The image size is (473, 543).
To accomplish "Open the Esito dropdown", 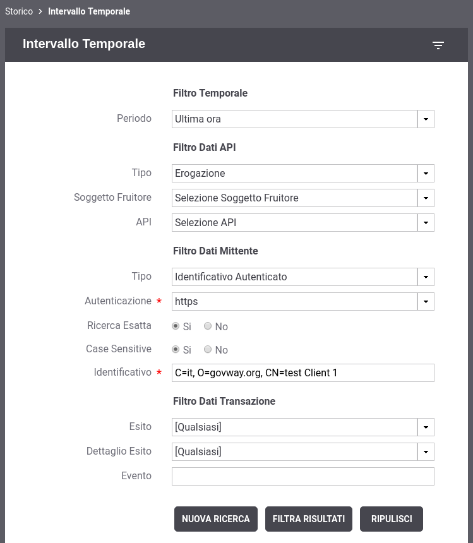I will point(302,427).
